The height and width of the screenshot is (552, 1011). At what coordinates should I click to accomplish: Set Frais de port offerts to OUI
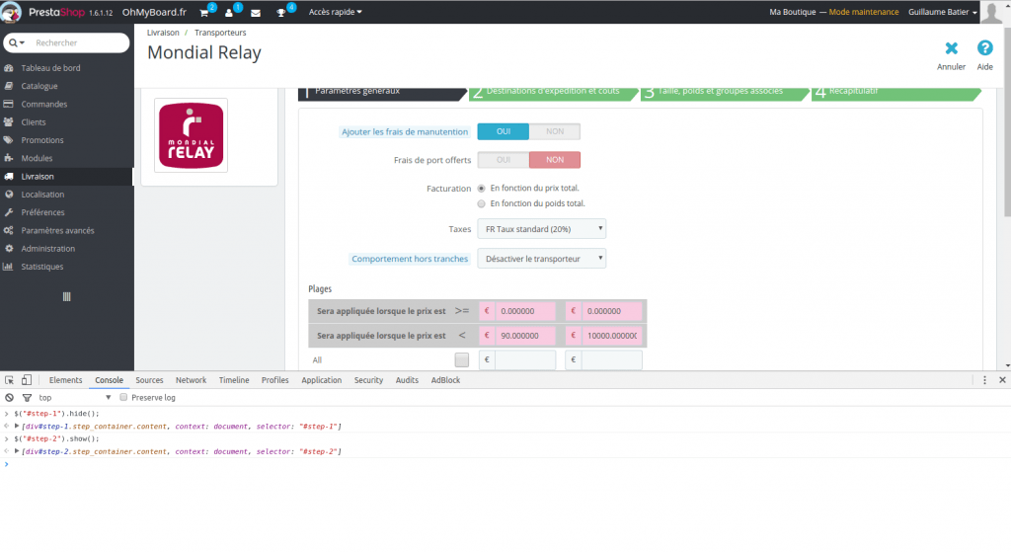[503, 160]
